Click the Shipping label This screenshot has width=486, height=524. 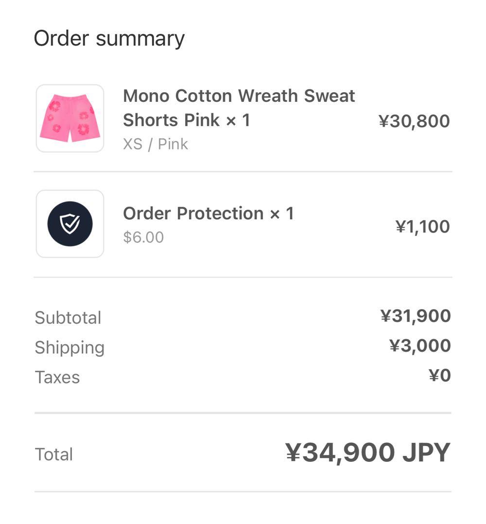pos(69,347)
